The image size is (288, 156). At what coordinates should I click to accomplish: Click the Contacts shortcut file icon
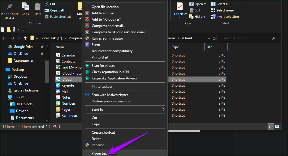pyautogui.click(x=58, y=61)
